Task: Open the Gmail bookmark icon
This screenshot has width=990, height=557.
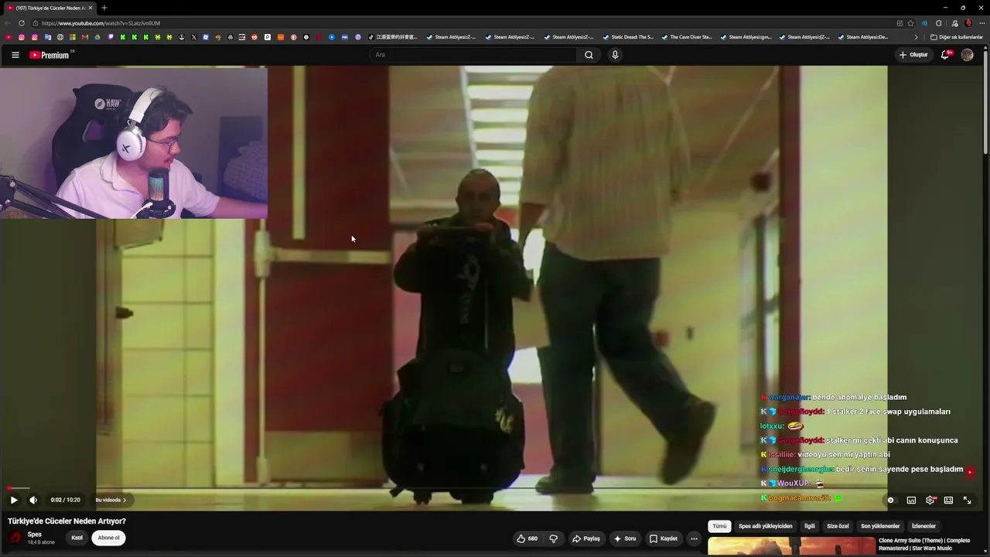Action: coord(85,37)
